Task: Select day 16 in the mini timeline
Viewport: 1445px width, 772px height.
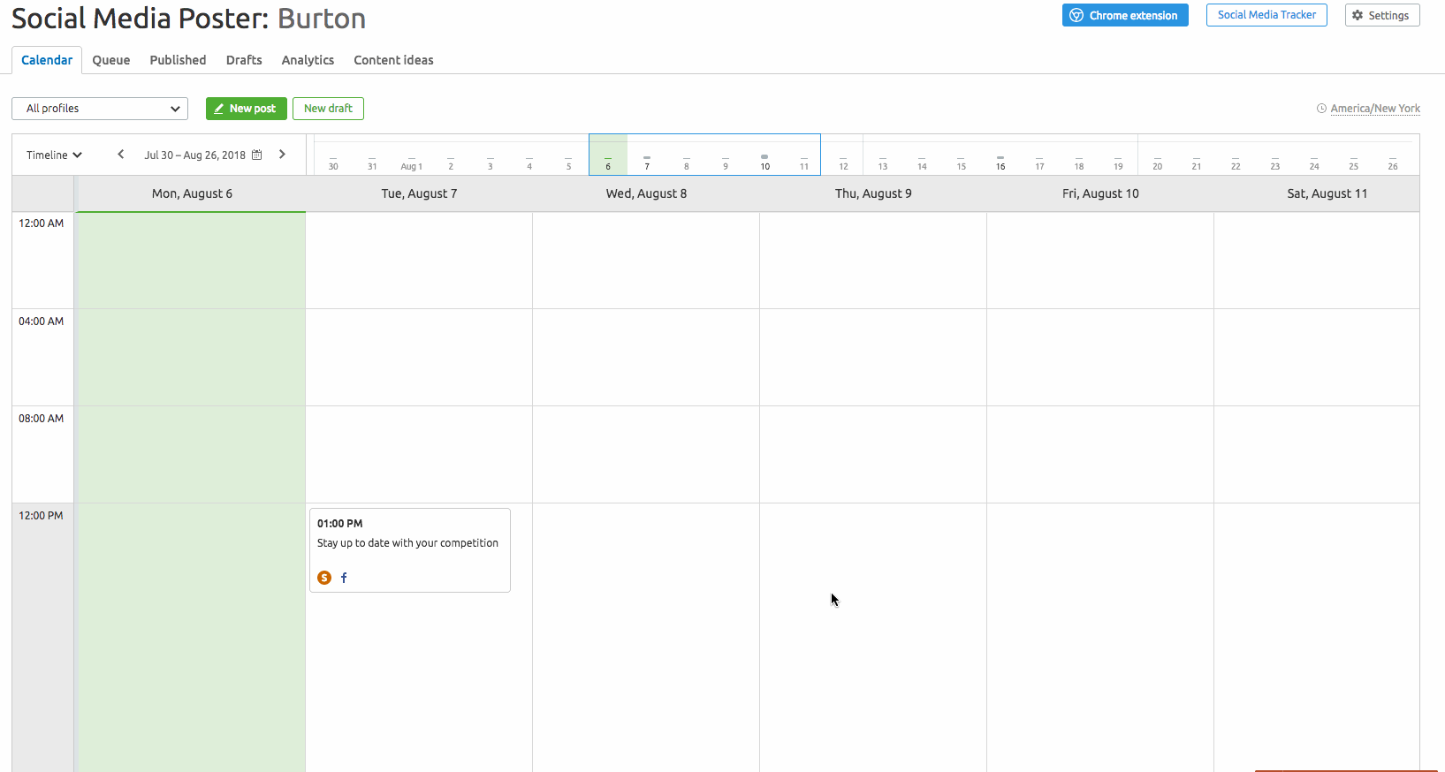Action: [1000, 162]
